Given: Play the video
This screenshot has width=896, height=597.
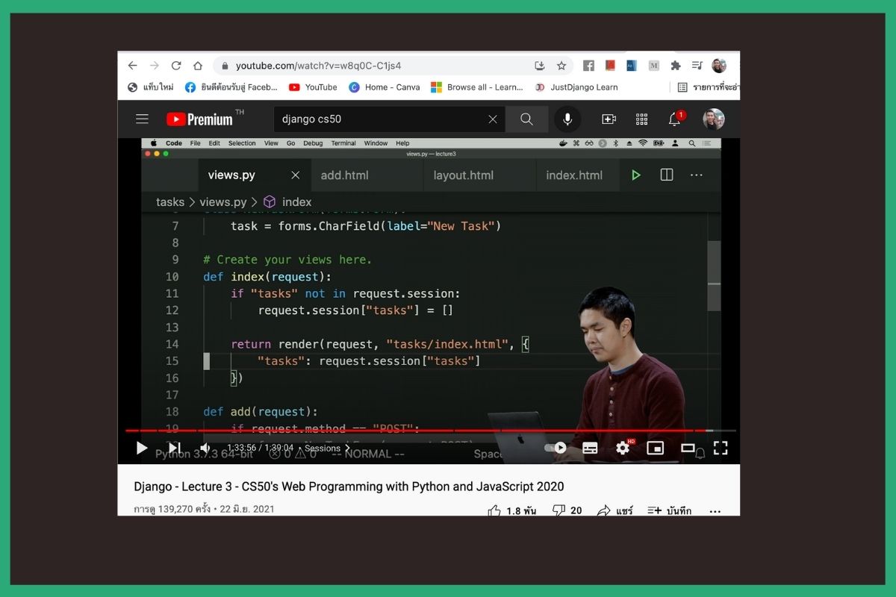Looking at the screenshot, I should (x=141, y=448).
